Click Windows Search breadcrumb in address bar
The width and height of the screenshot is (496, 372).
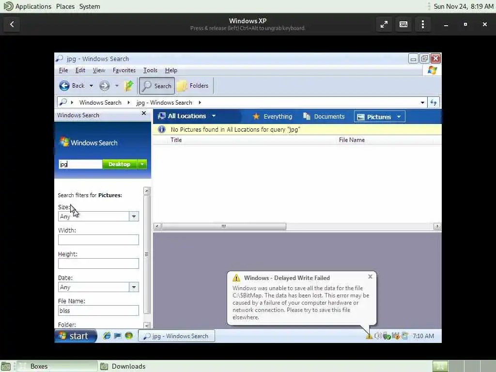100,103
